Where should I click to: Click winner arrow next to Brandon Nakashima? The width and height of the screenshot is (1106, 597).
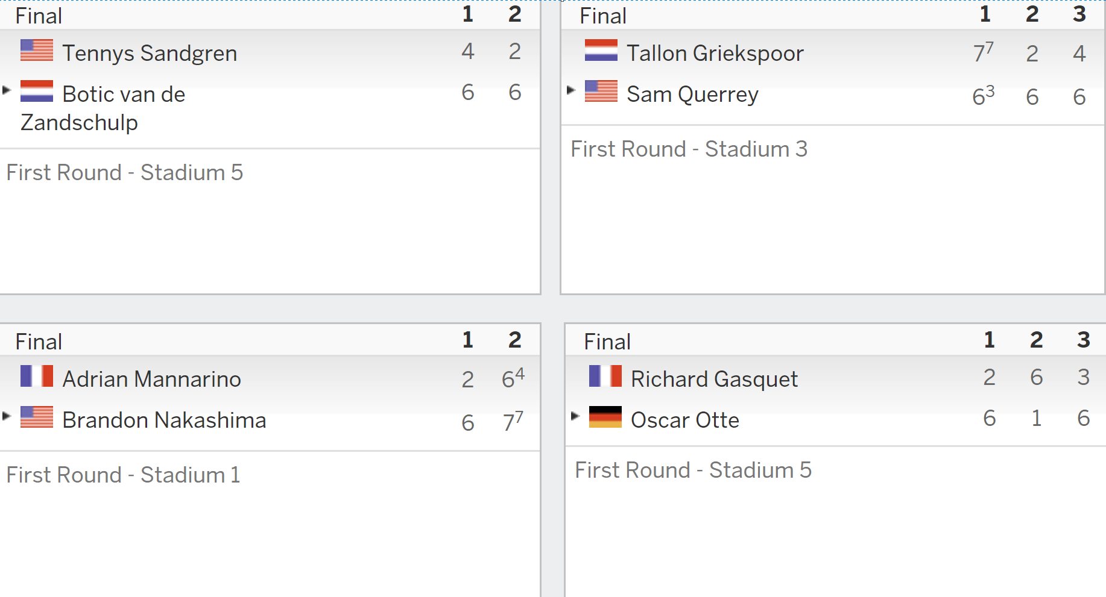7,416
